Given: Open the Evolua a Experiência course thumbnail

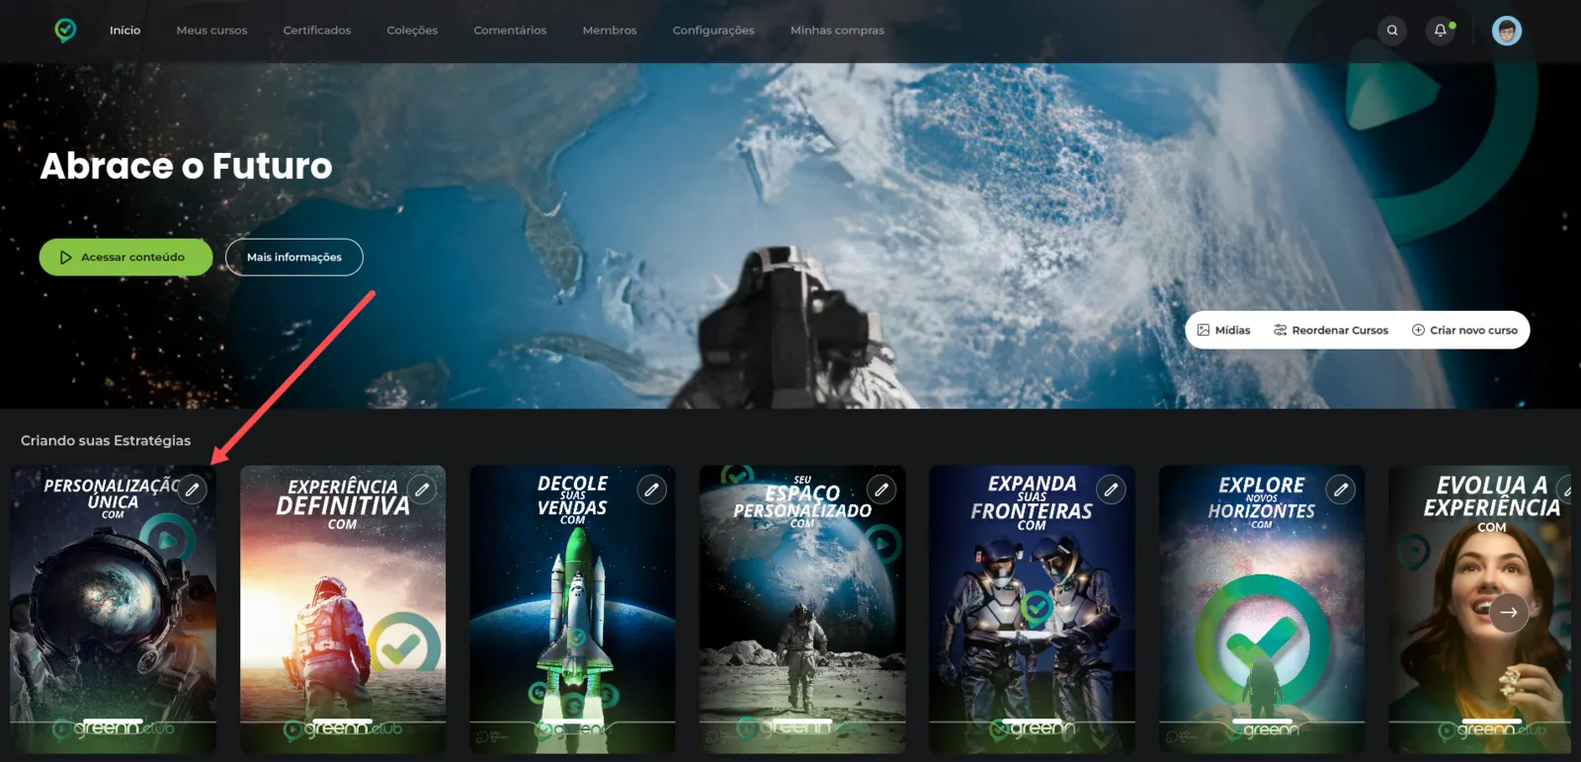Looking at the screenshot, I should (x=1479, y=610).
